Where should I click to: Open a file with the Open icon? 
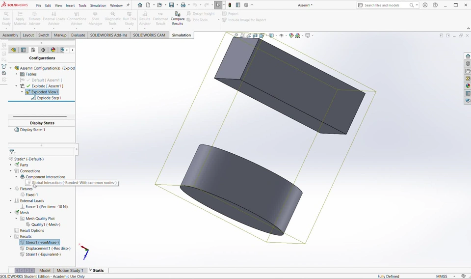tap(159, 5)
